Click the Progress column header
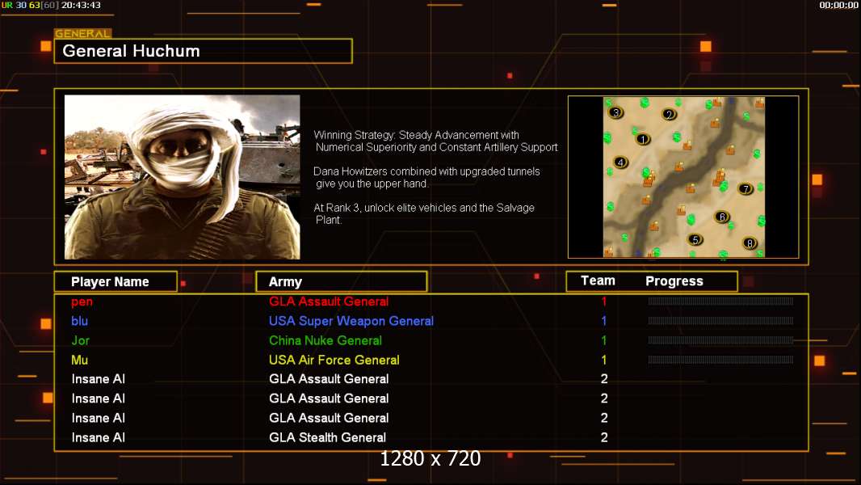Image resolution: width=861 pixels, height=485 pixels. (x=674, y=281)
